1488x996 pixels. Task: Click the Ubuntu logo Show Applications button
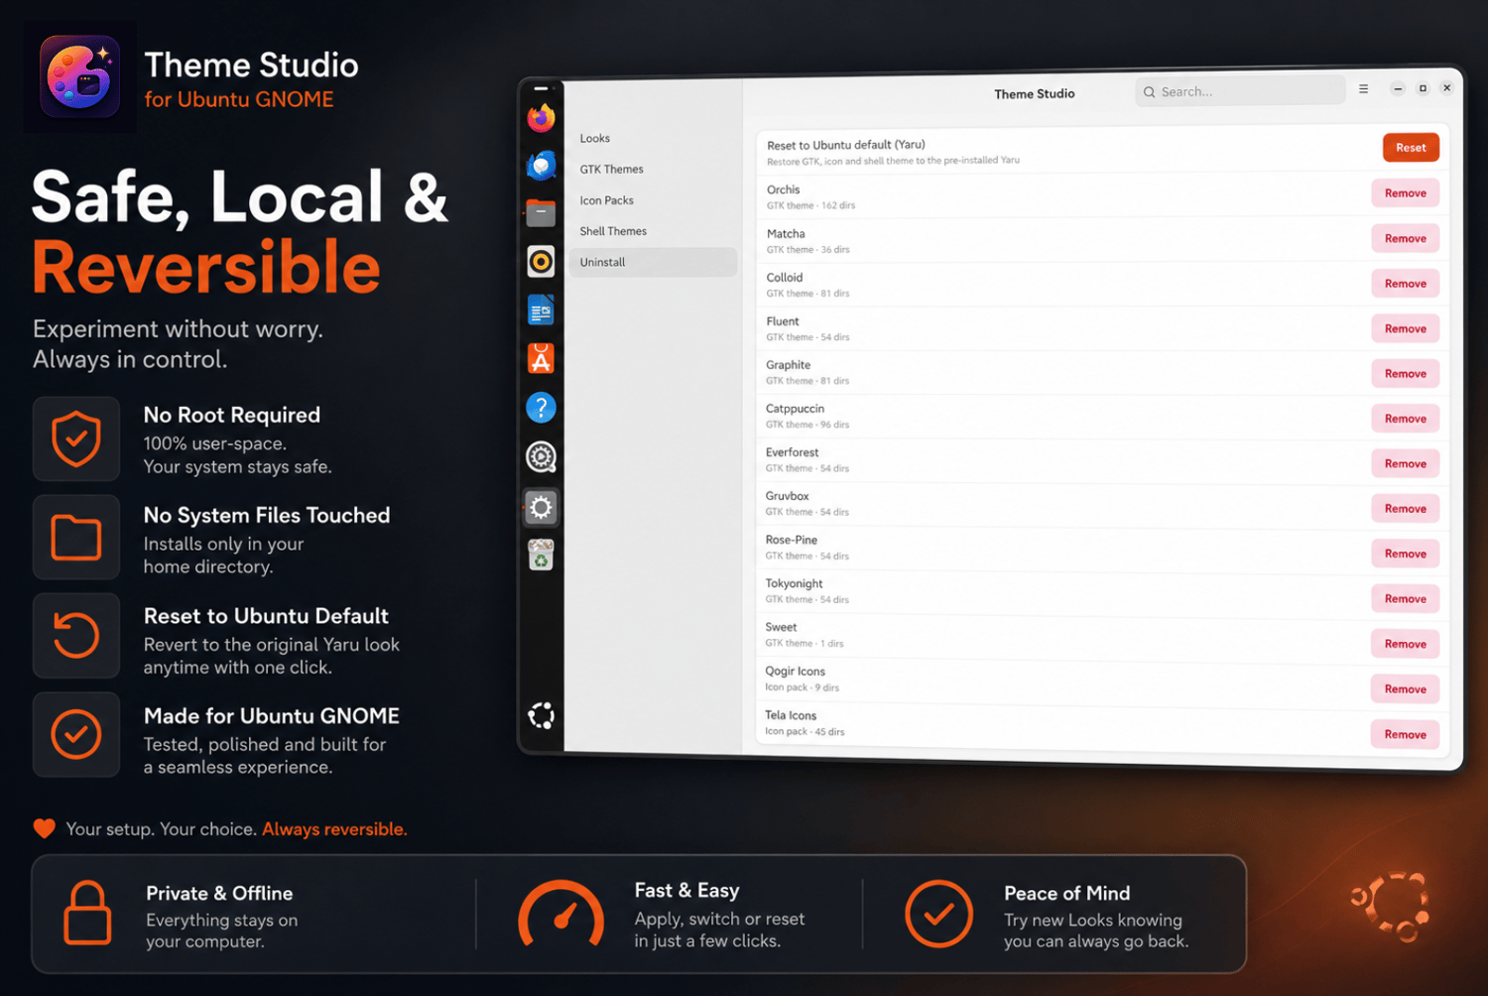tap(541, 715)
